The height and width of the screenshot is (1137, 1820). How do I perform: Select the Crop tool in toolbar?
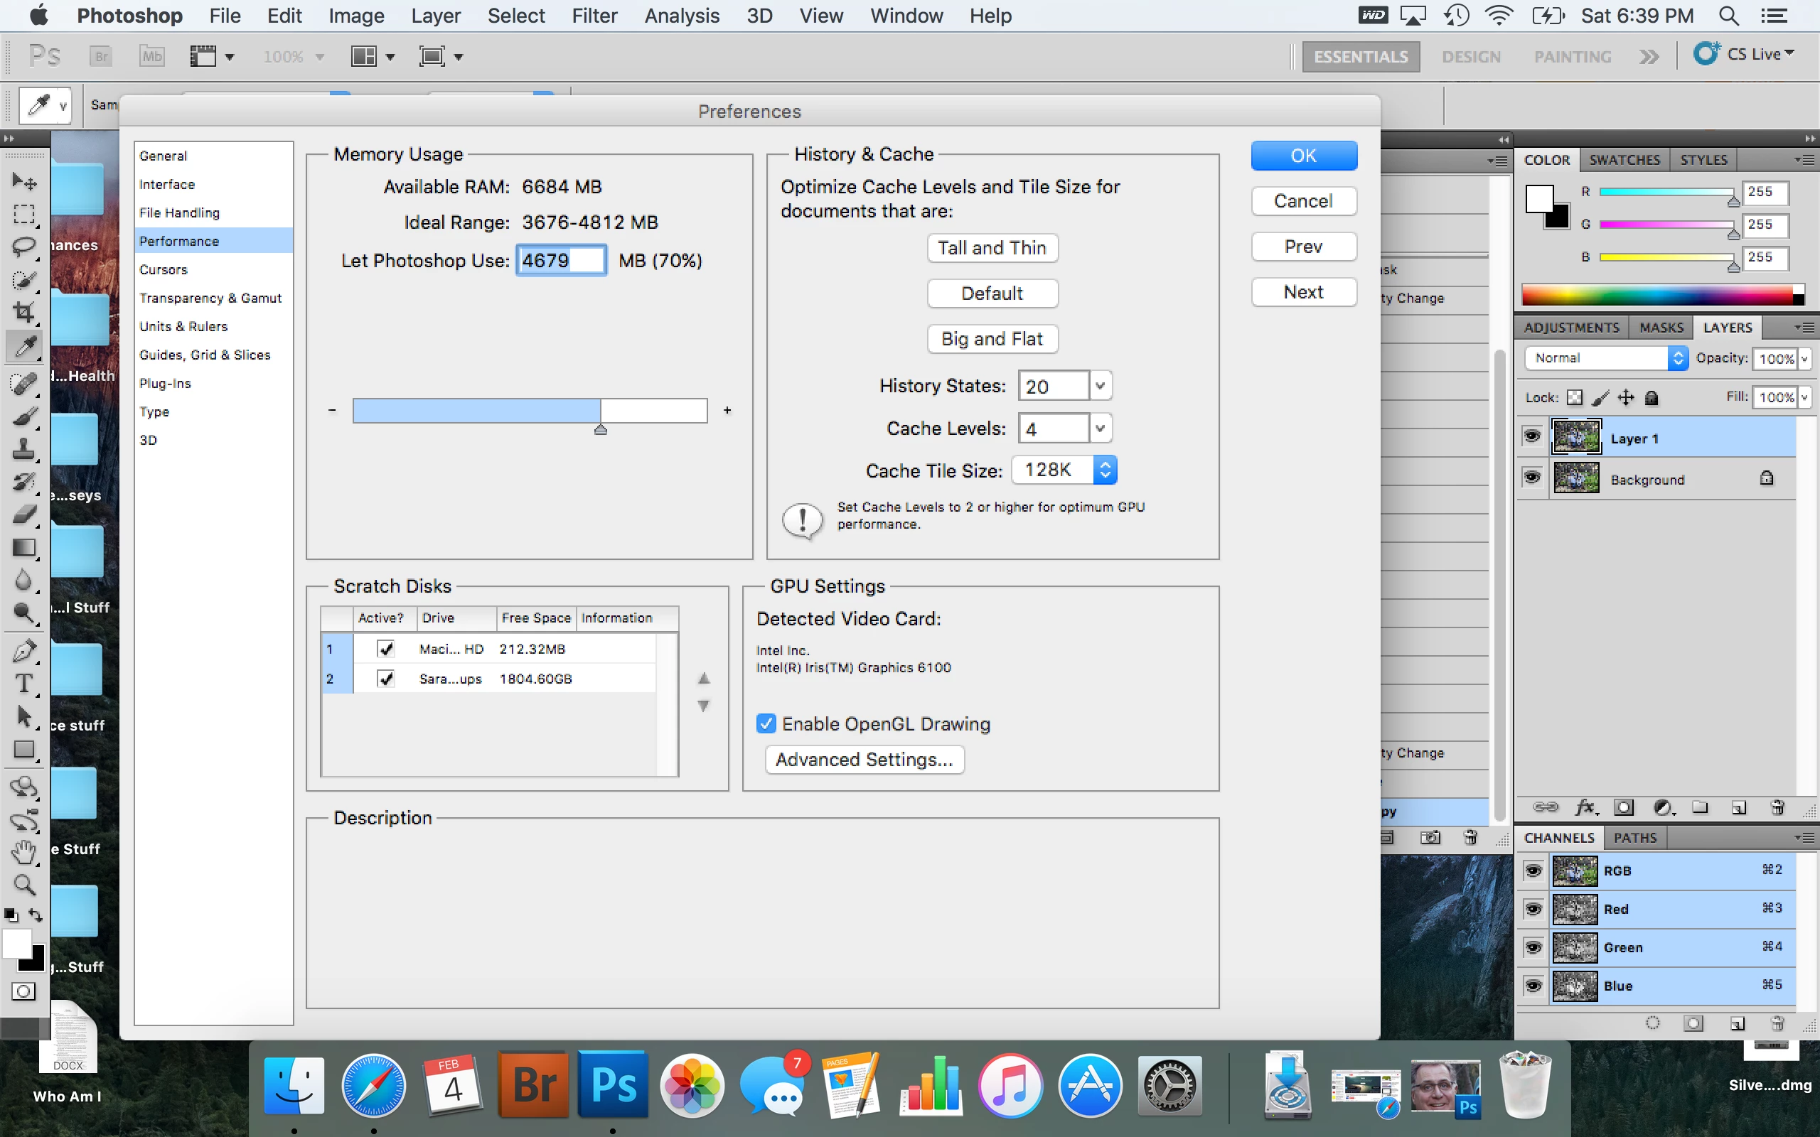coord(24,312)
